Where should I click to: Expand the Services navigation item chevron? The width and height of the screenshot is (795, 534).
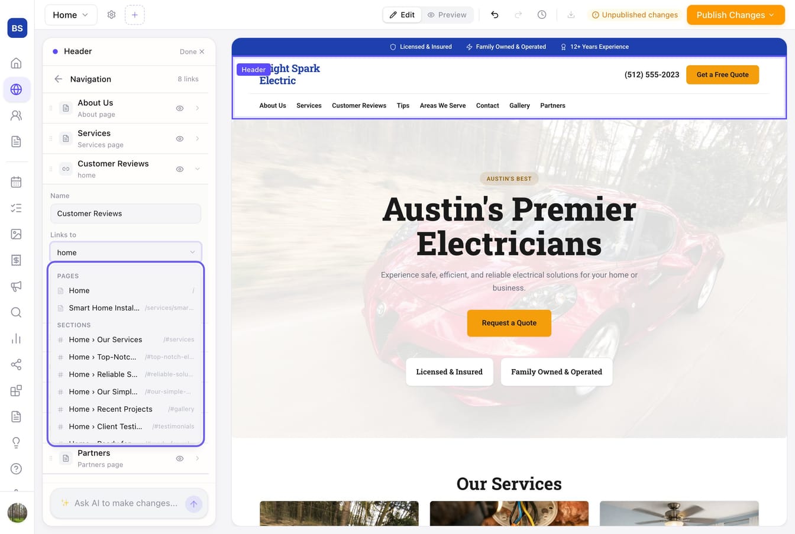pyautogui.click(x=198, y=138)
